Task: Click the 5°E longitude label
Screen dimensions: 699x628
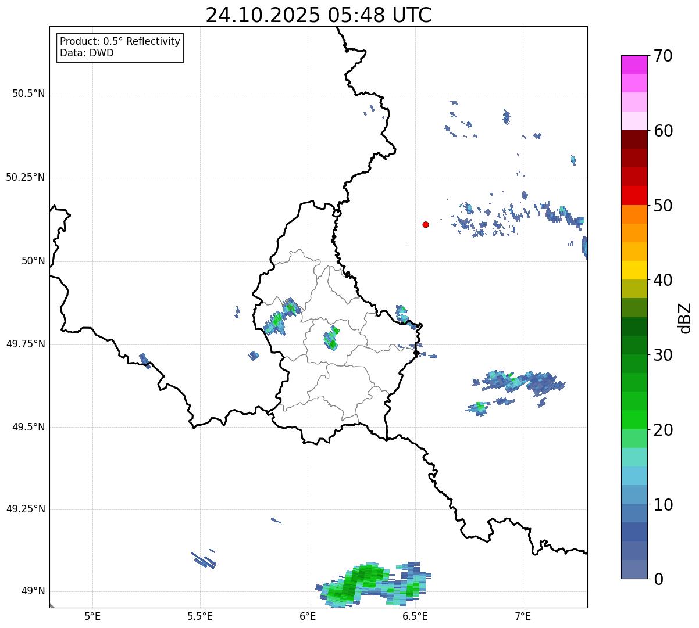Action: click(x=92, y=616)
